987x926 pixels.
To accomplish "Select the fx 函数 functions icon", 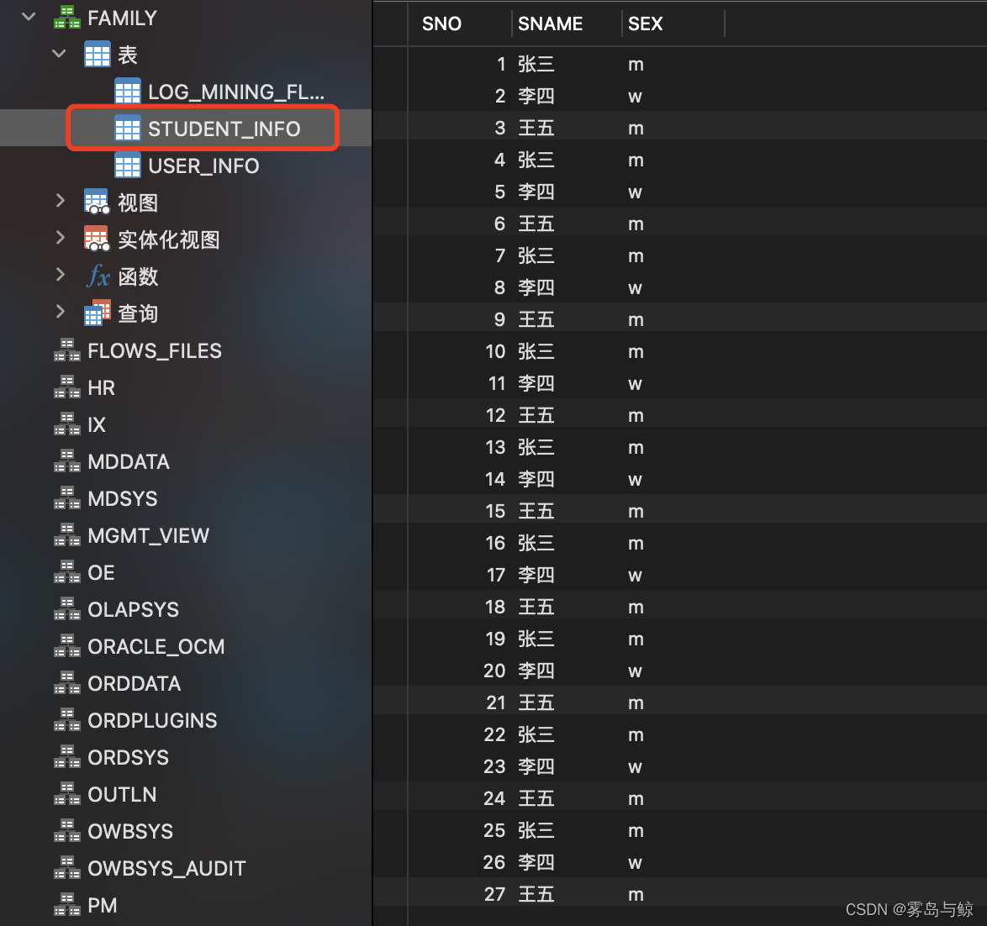I will click(x=98, y=276).
